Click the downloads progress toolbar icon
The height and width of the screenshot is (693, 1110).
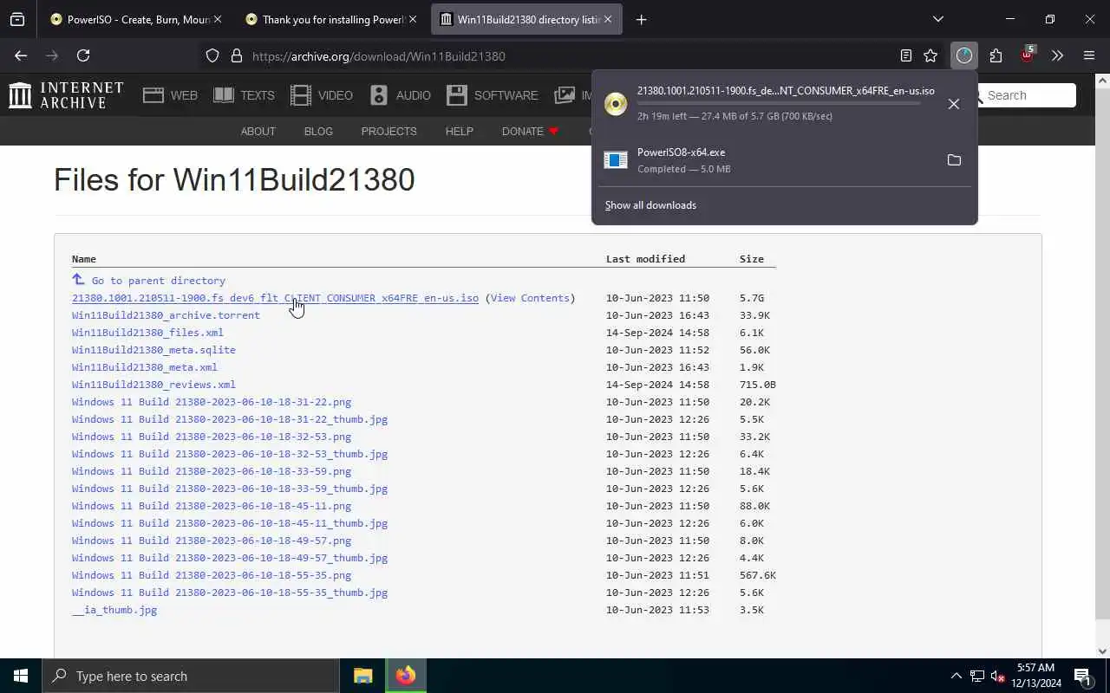(x=964, y=55)
